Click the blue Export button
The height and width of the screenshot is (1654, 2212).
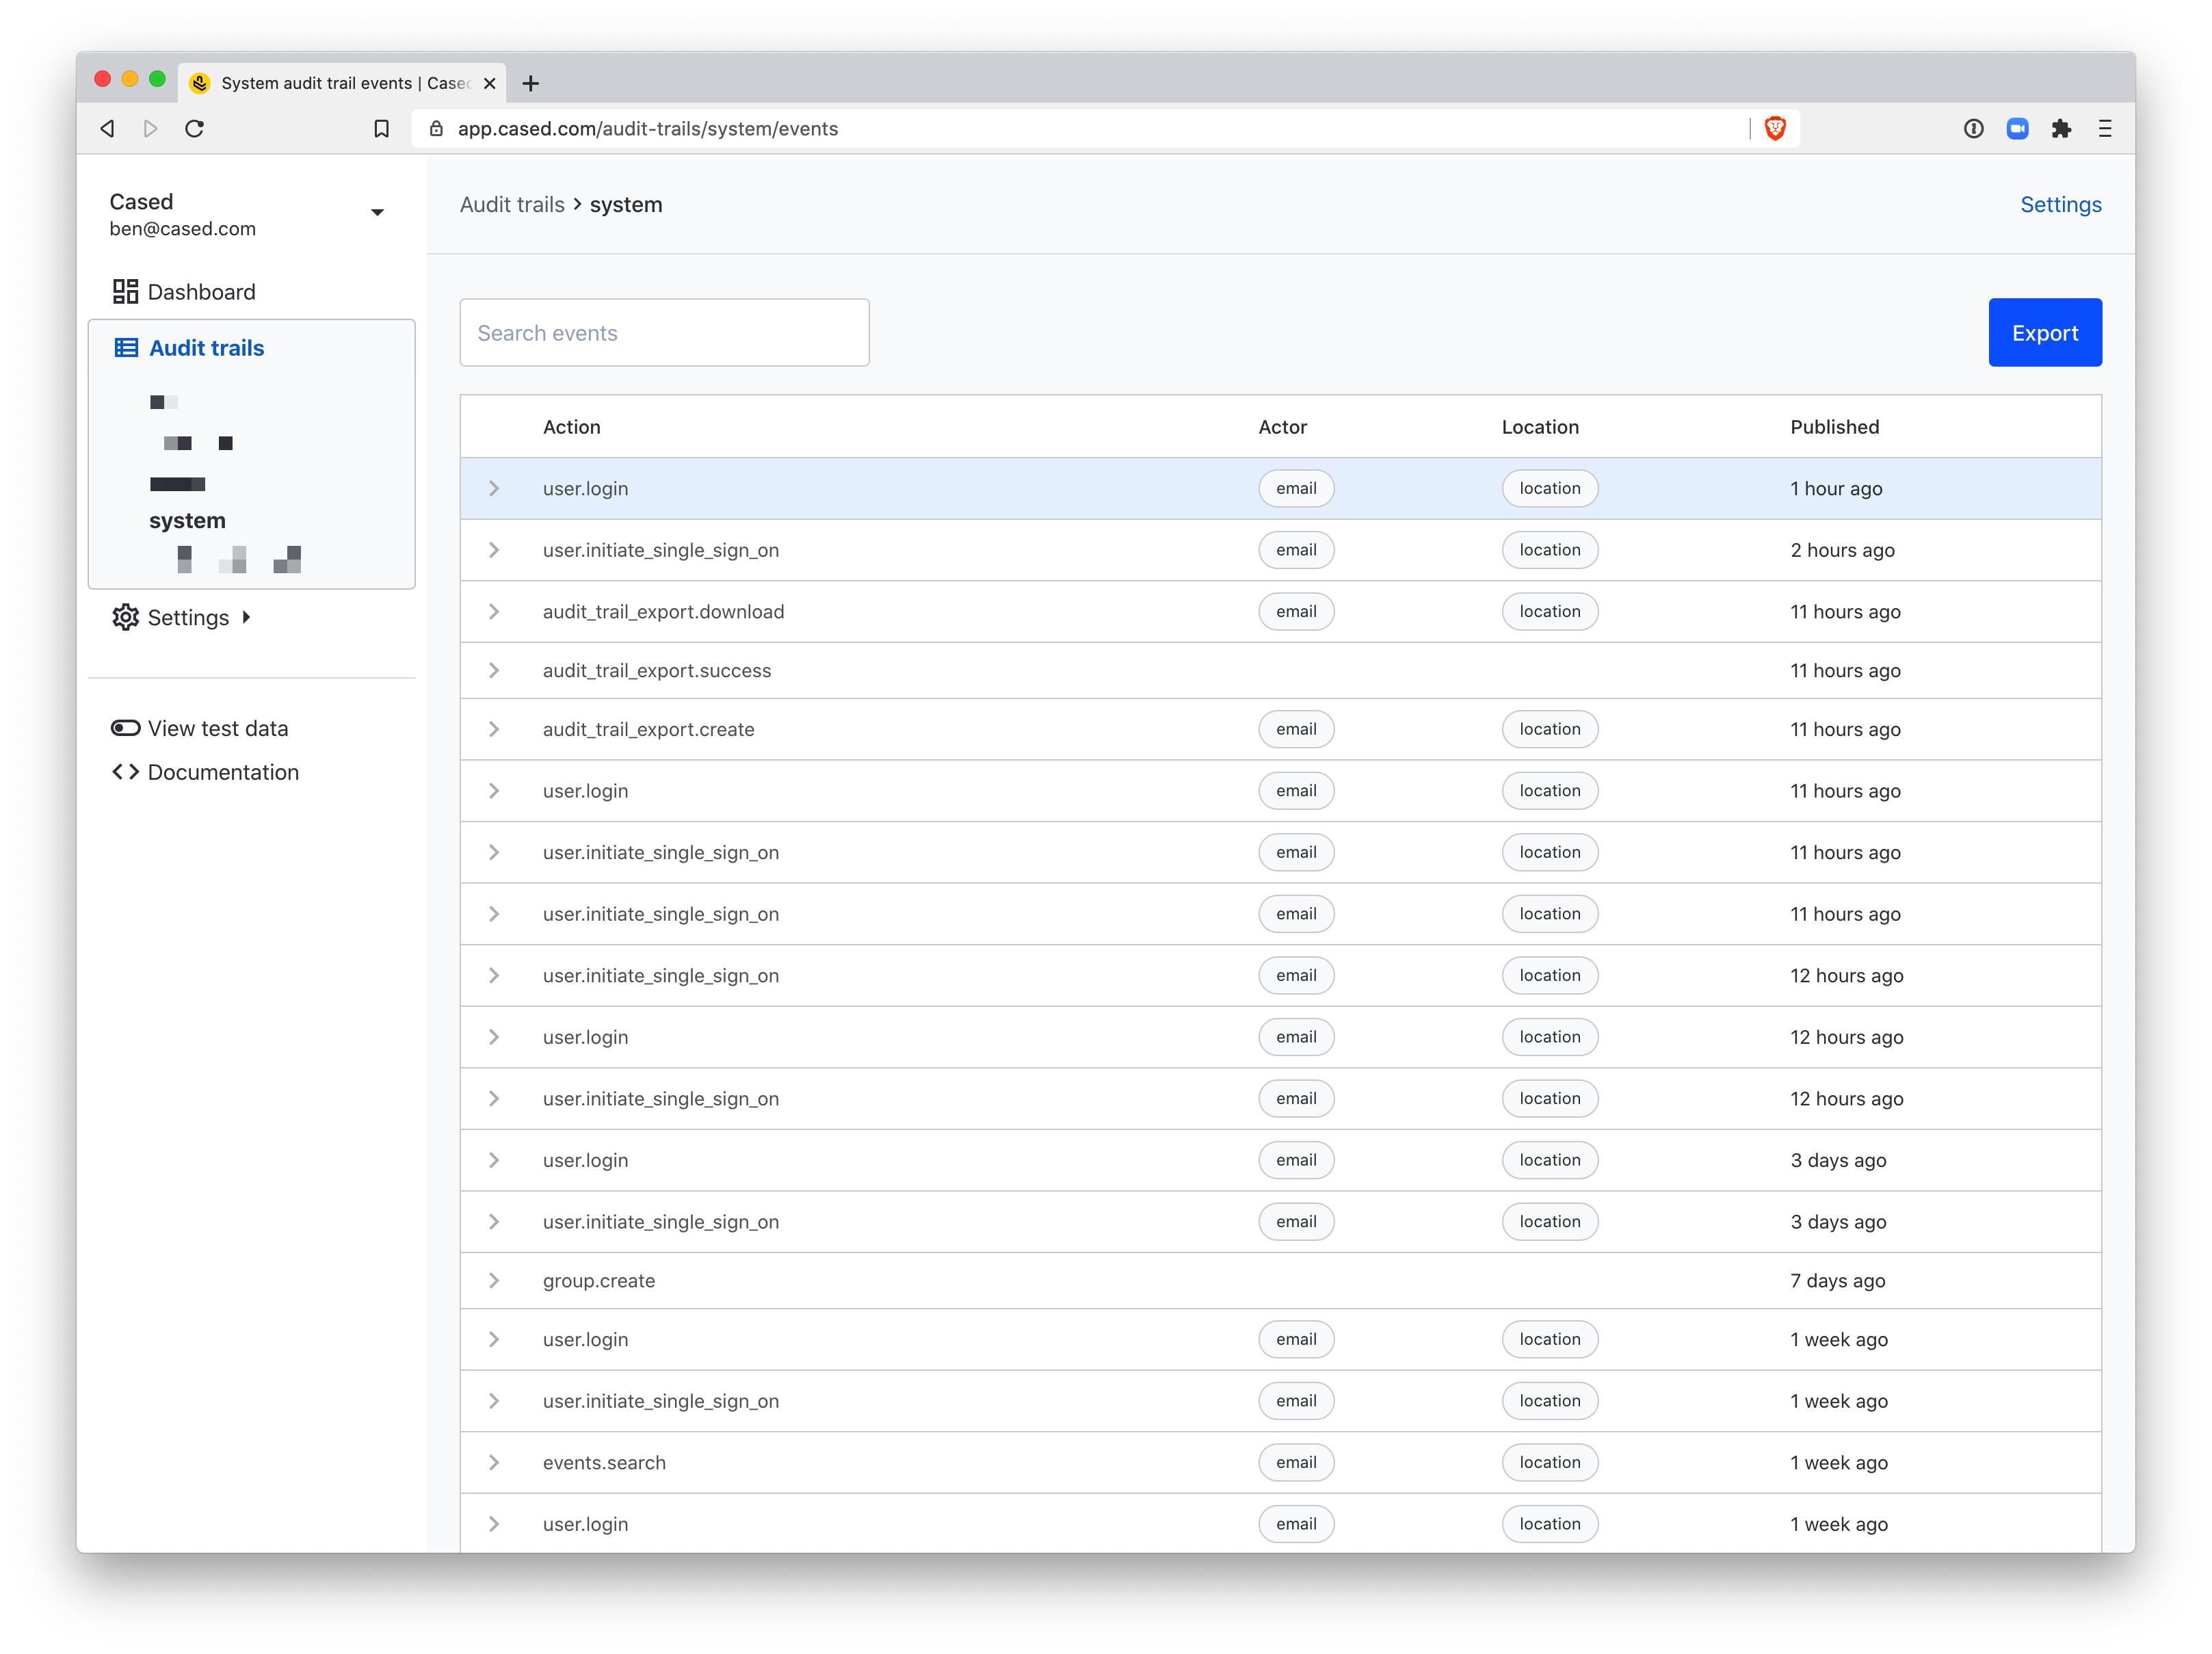coord(2044,333)
